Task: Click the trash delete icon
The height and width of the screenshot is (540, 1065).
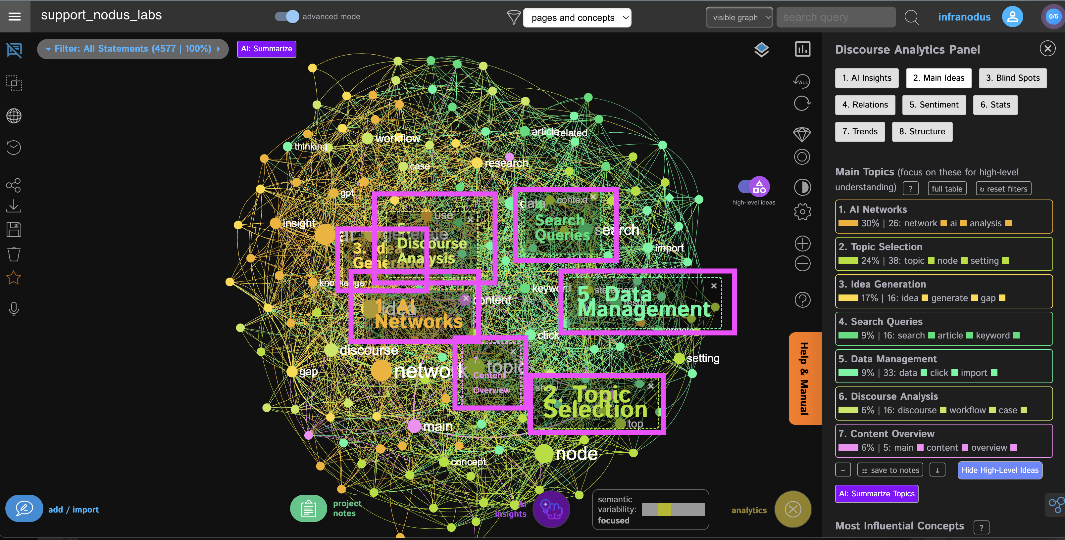Action: (x=14, y=254)
